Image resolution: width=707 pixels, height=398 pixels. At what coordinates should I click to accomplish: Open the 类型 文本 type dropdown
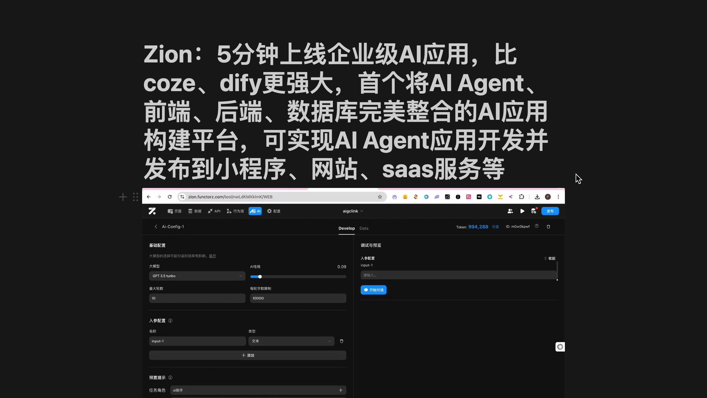coord(291,341)
